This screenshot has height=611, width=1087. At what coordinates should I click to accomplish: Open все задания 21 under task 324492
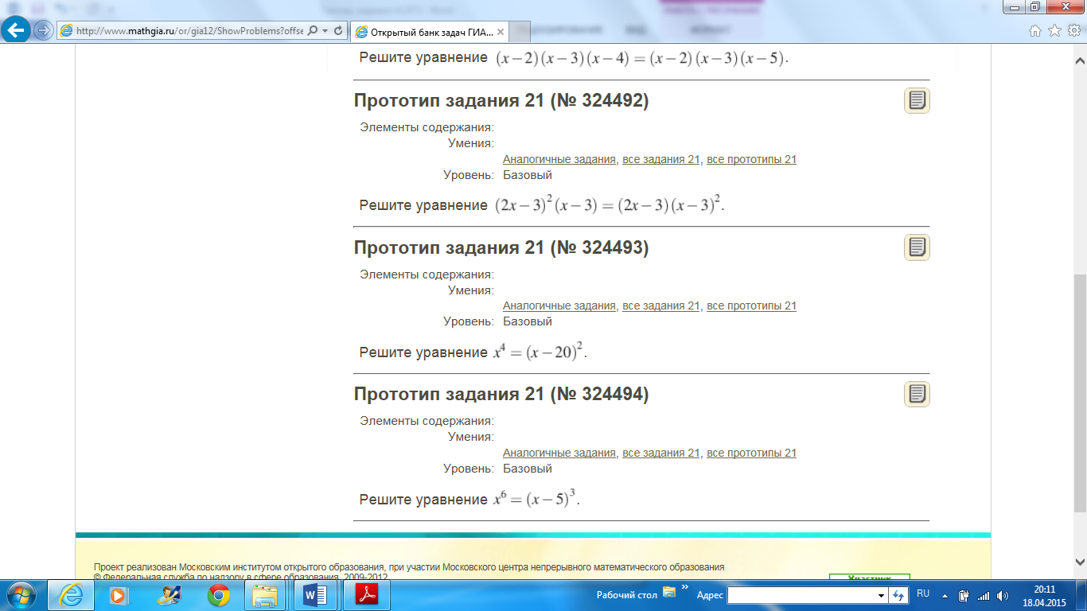(x=660, y=159)
